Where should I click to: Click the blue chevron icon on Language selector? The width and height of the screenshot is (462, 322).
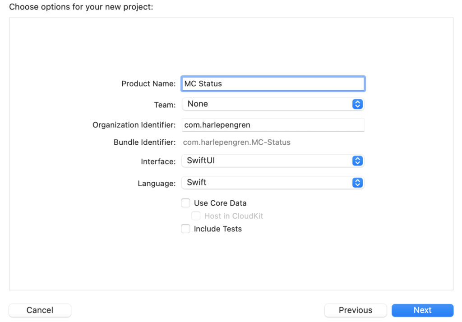[357, 183]
